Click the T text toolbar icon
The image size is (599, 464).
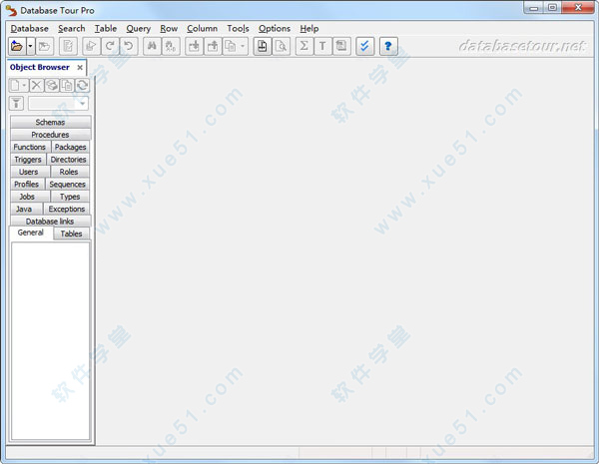coord(322,47)
